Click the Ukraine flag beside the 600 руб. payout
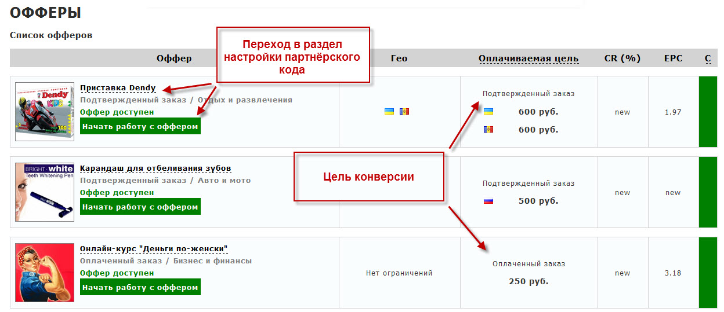 click(x=488, y=111)
